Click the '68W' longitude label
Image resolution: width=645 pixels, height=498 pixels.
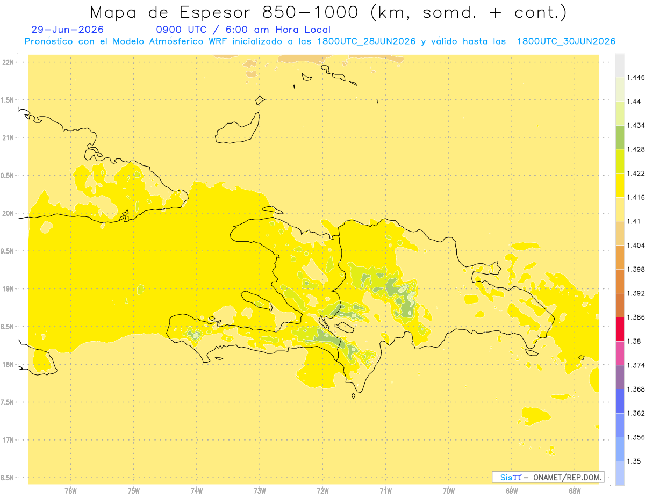point(575,491)
